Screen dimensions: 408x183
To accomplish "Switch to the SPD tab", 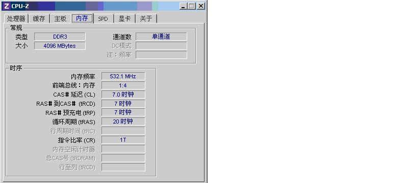I will (x=103, y=19).
